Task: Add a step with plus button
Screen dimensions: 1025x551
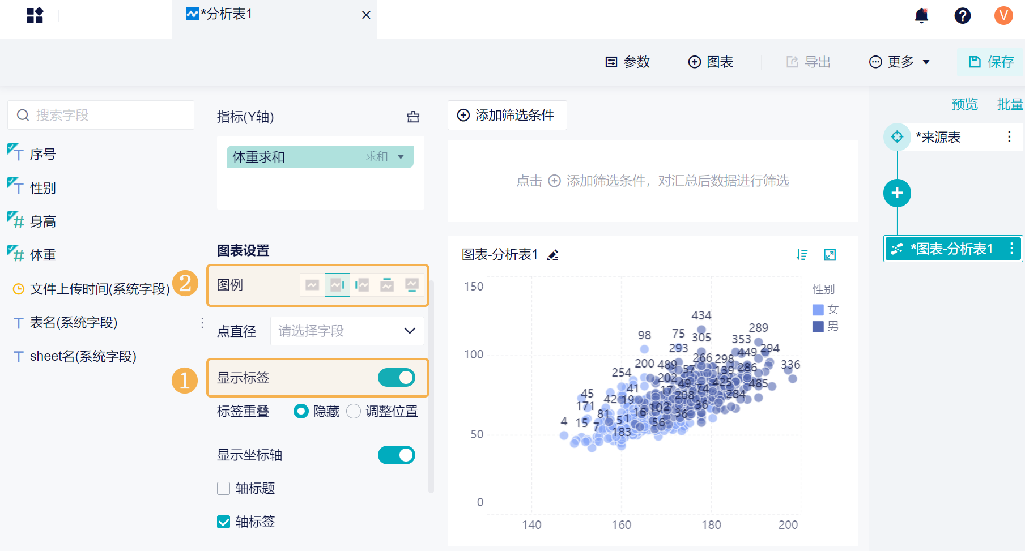Action: [897, 193]
